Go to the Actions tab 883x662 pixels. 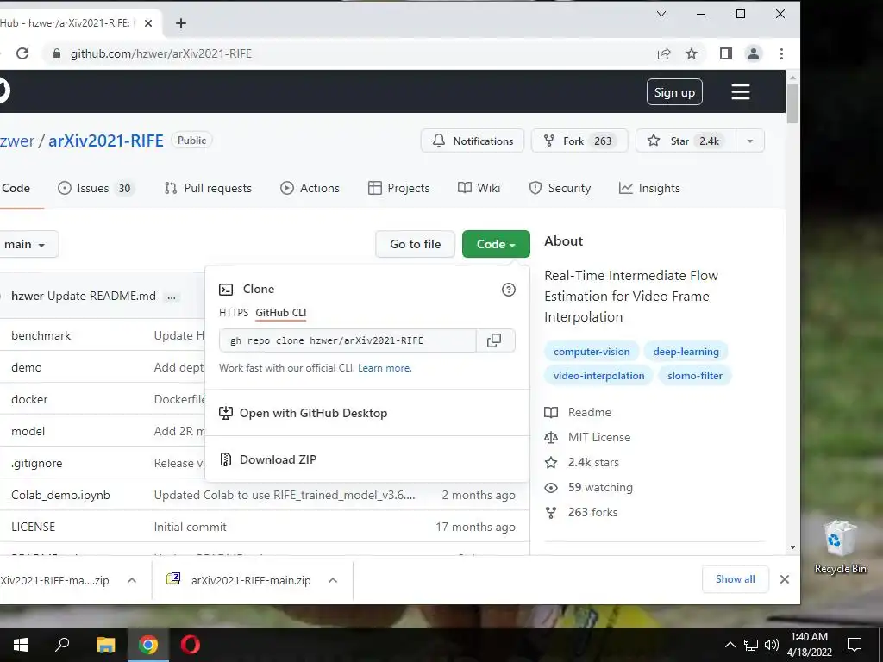[310, 188]
